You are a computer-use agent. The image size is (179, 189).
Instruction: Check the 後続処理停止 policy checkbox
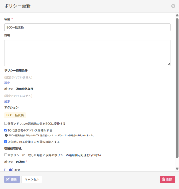pyautogui.click(x=6, y=155)
